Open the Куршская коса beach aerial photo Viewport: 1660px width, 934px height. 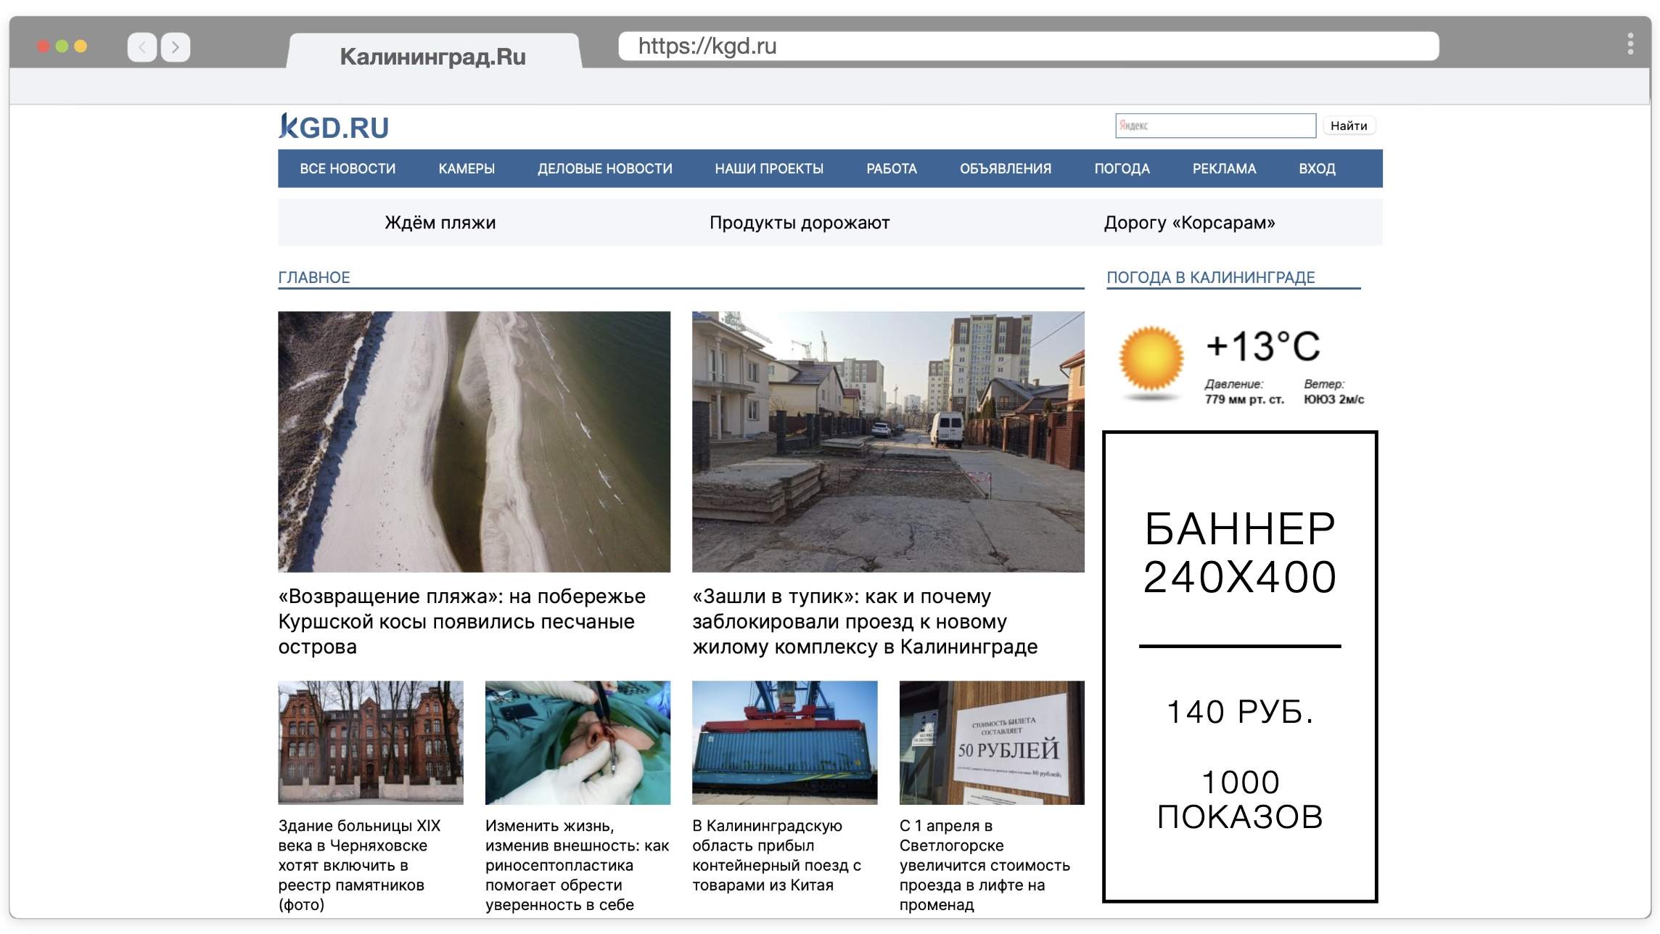coord(474,441)
